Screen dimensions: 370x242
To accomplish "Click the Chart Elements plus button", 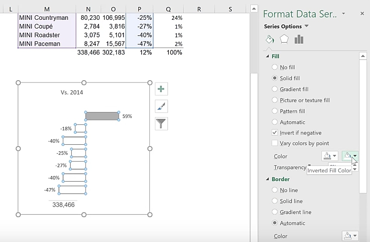I will 161,89.
